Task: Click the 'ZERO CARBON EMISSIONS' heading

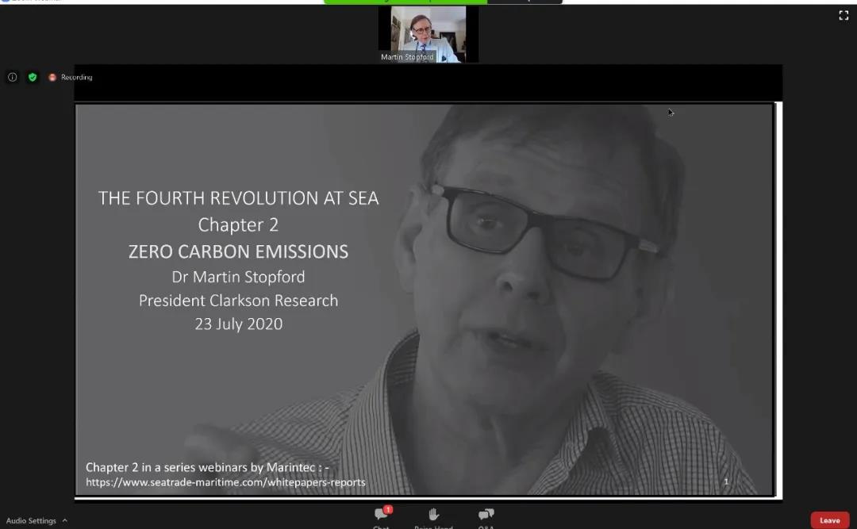Action: coord(238,251)
